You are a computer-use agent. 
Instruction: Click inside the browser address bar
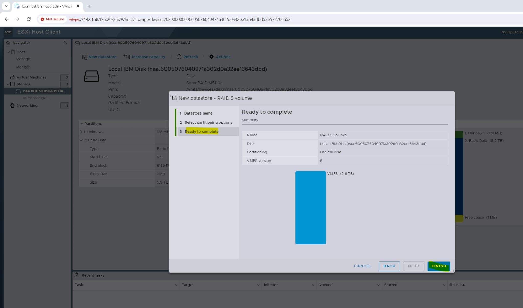179,19
